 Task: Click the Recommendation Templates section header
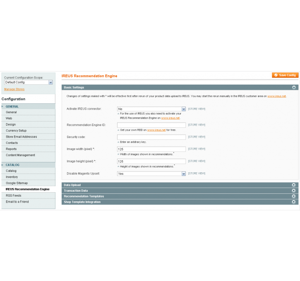click(180, 196)
